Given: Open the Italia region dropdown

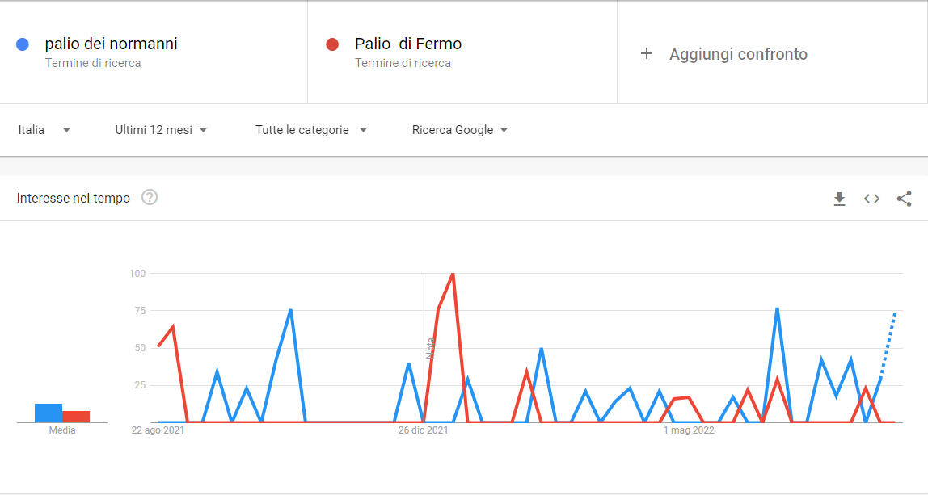Looking at the screenshot, I should point(44,129).
